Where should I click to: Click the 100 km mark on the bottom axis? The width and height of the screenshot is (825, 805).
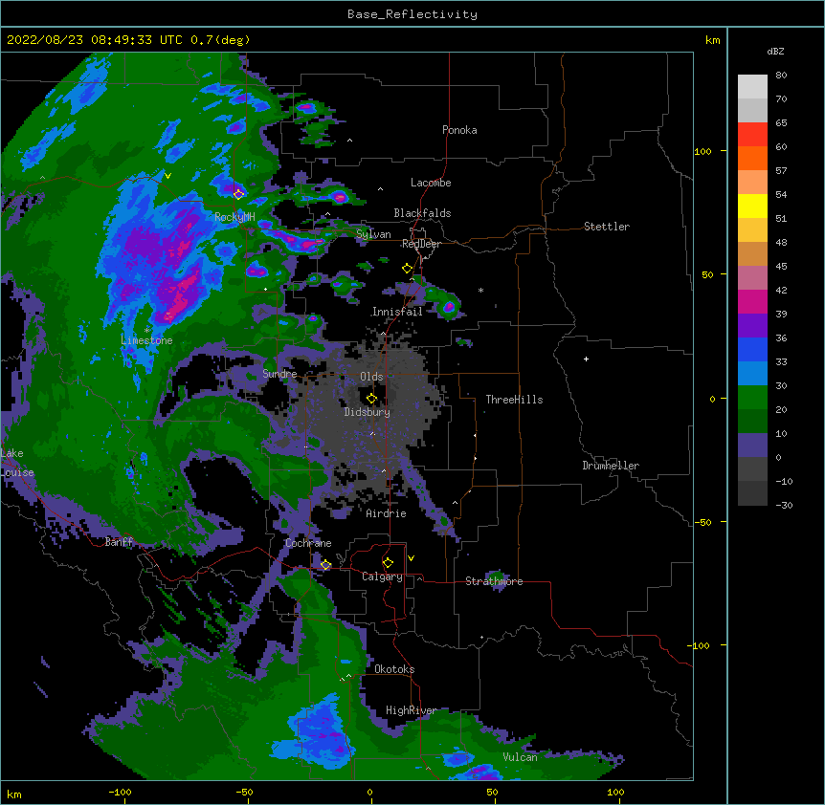pyautogui.click(x=615, y=792)
